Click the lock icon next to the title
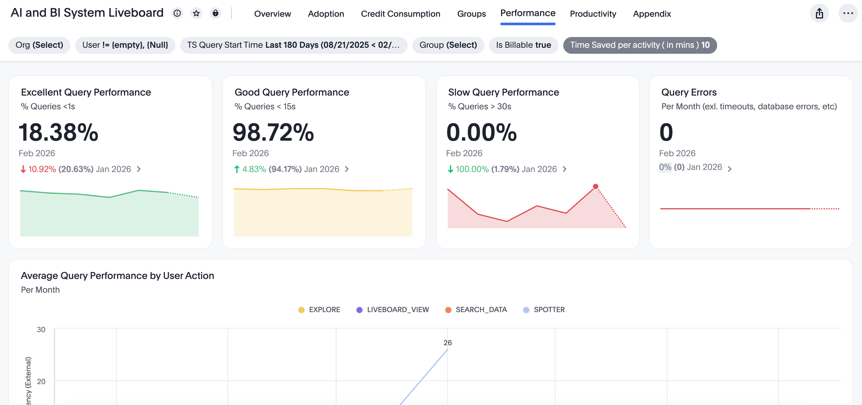This screenshot has height=405, width=862. [216, 13]
